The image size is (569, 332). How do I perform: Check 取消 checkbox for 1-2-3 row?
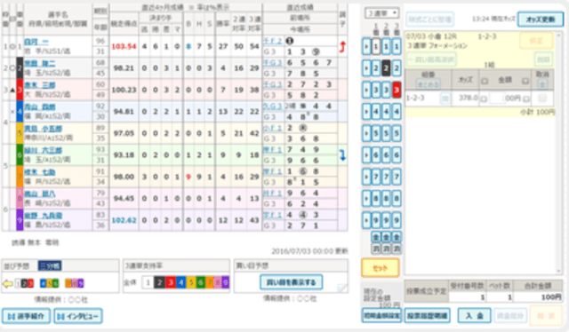542,98
